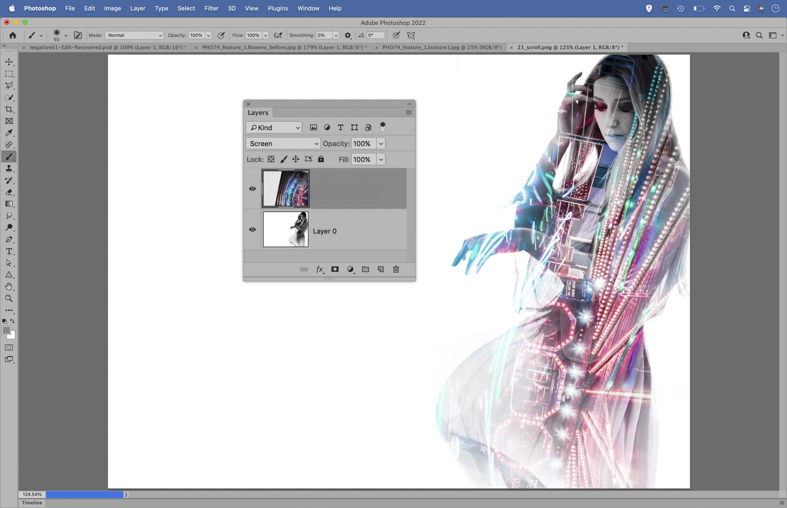Hide the top Screen layer eye
The height and width of the screenshot is (508, 787).
(x=252, y=189)
